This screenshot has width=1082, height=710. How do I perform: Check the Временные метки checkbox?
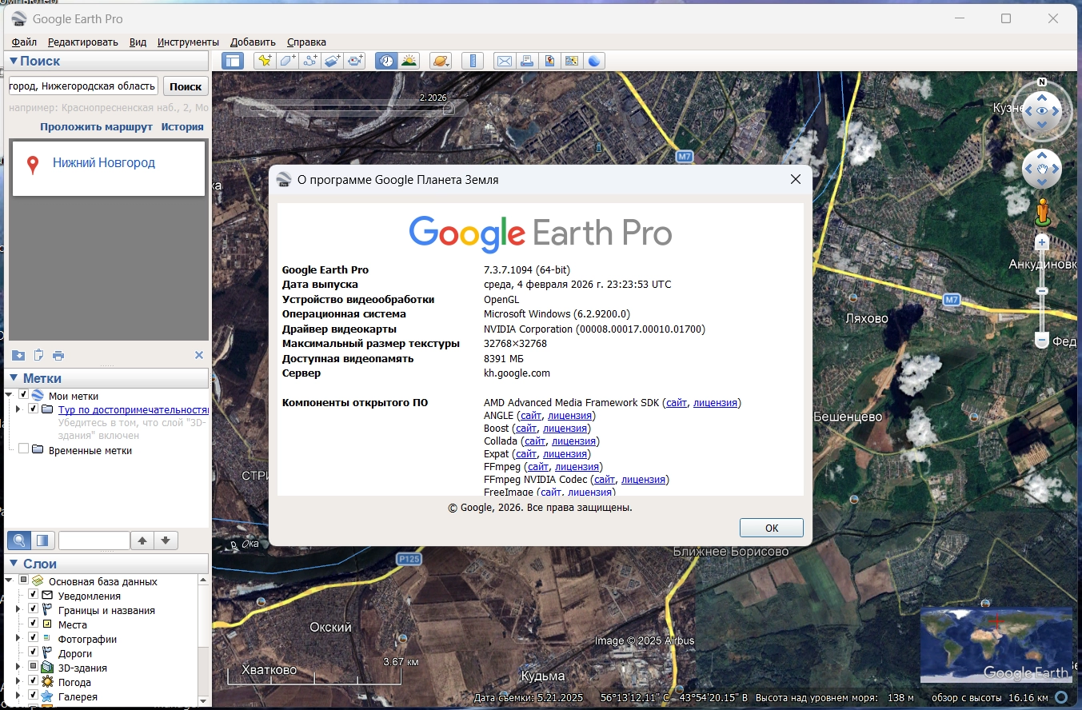coord(24,449)
